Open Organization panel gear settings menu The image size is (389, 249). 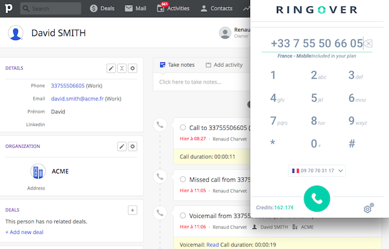point(133,147)
